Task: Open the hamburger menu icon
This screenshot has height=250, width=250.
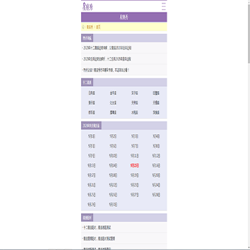Action: click(164, 6)
